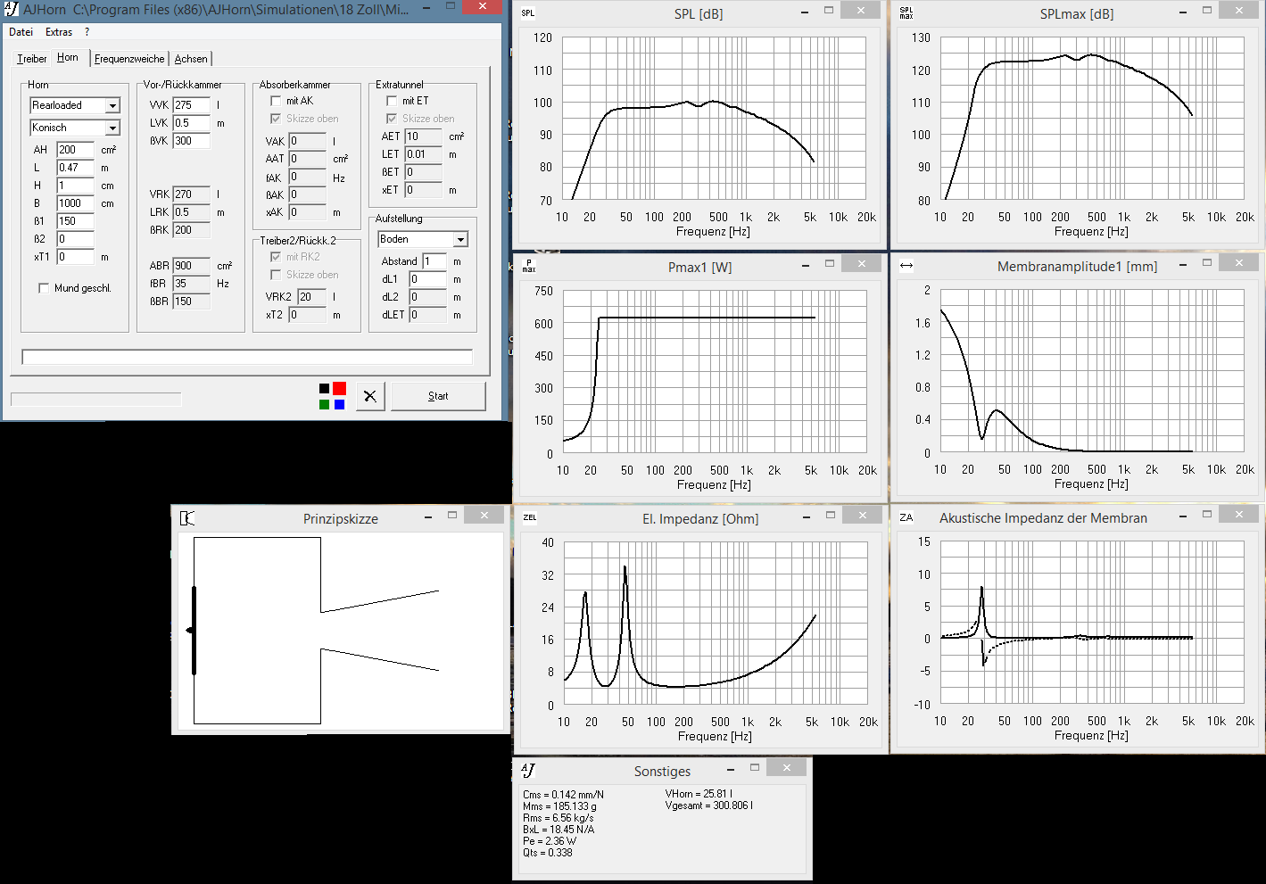Viewport: 1266px width, 884px height.
Task: Toggle the mit AK checkbox
Action: [276, 101]
